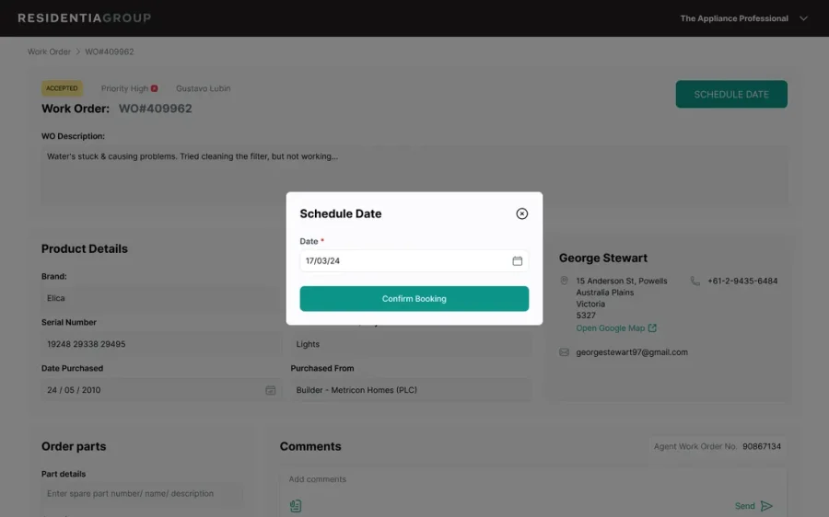Click the Order parts heading

[x=74, y=446]
